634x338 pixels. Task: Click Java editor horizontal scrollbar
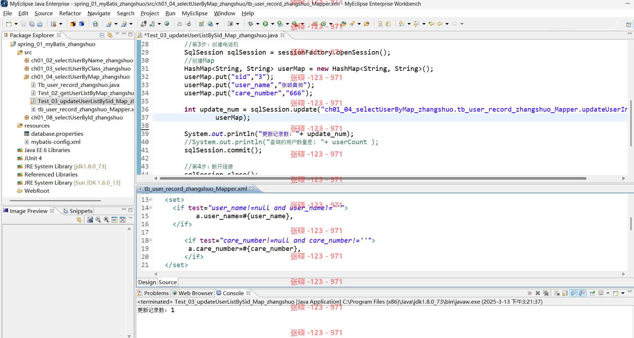point(373,178)
